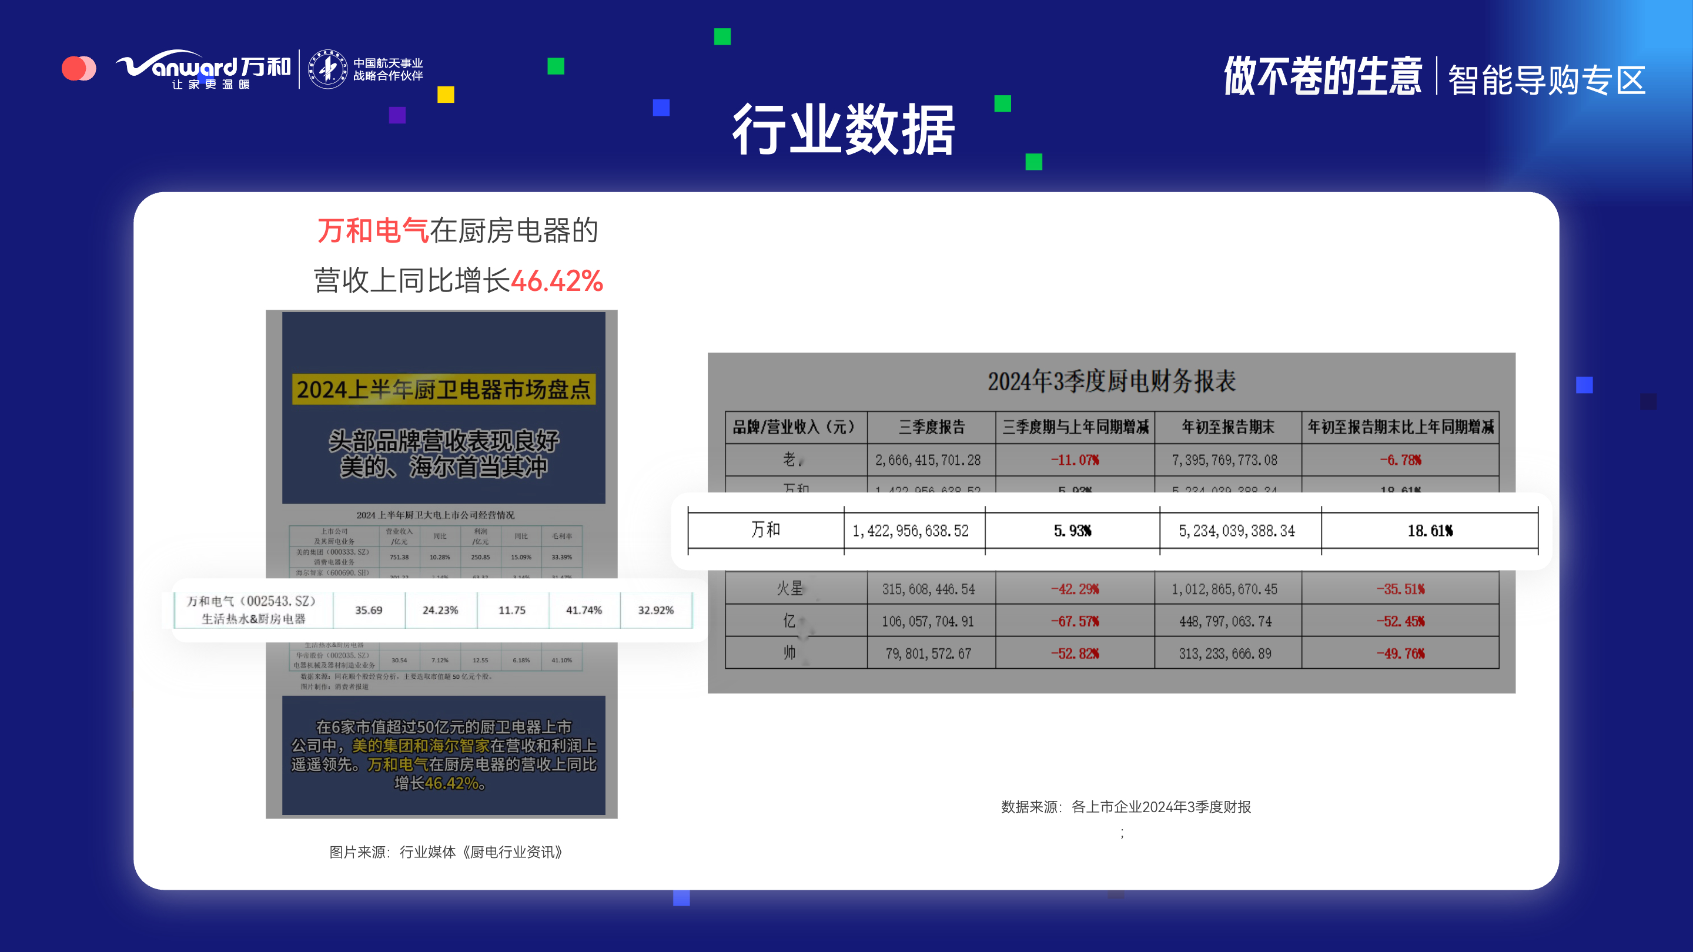Click the 32.92% gross margin cell
Screen dimensions: 1693x952
point(656,611)
